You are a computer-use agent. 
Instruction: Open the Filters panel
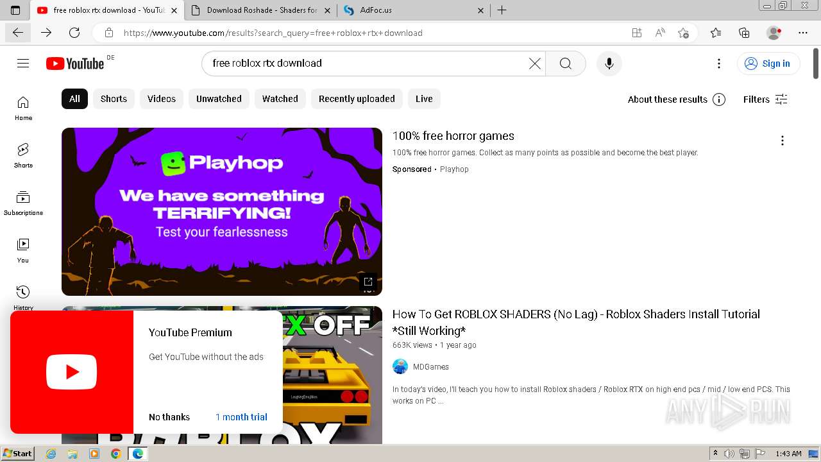click(x=765, y=99)
